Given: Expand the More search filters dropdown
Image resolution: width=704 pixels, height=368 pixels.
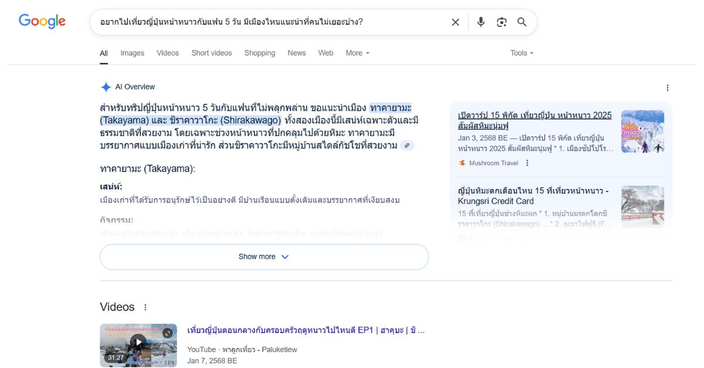Looking at the screenshot, I should click(x=357, y=53).
